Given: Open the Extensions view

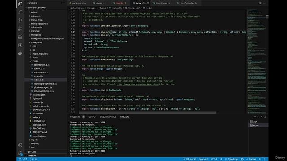Looking at the screenshot, I should click(20, 37).
